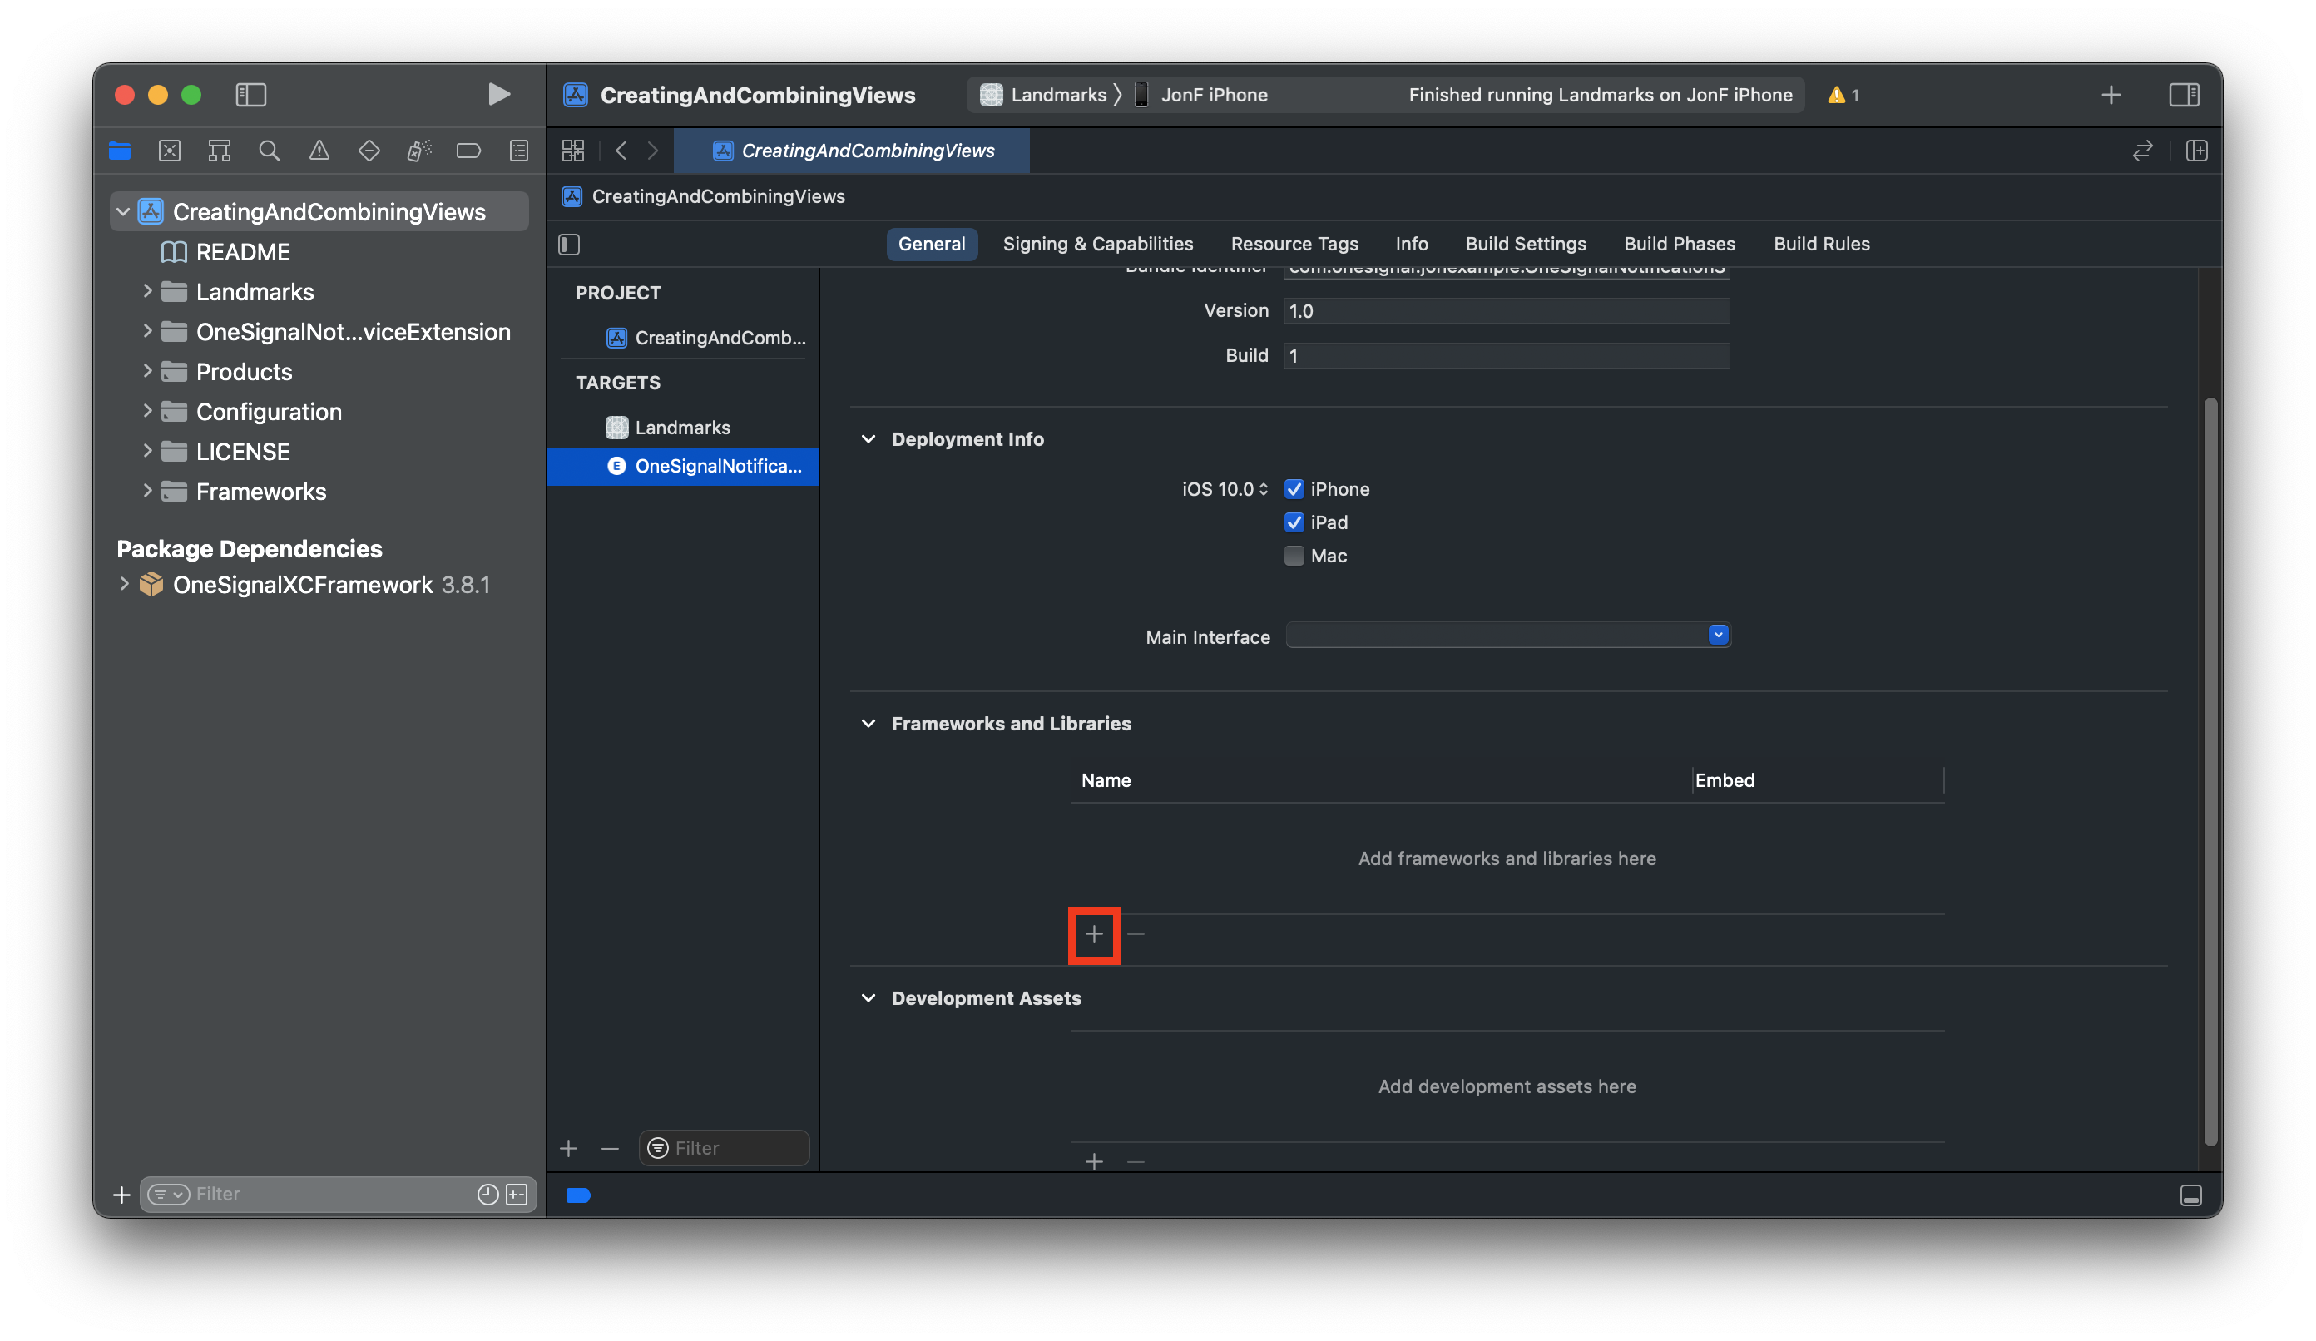2316x1341 pixels.
Task: Toggle the debug area at bottom right
Action: [2190, 1195]
